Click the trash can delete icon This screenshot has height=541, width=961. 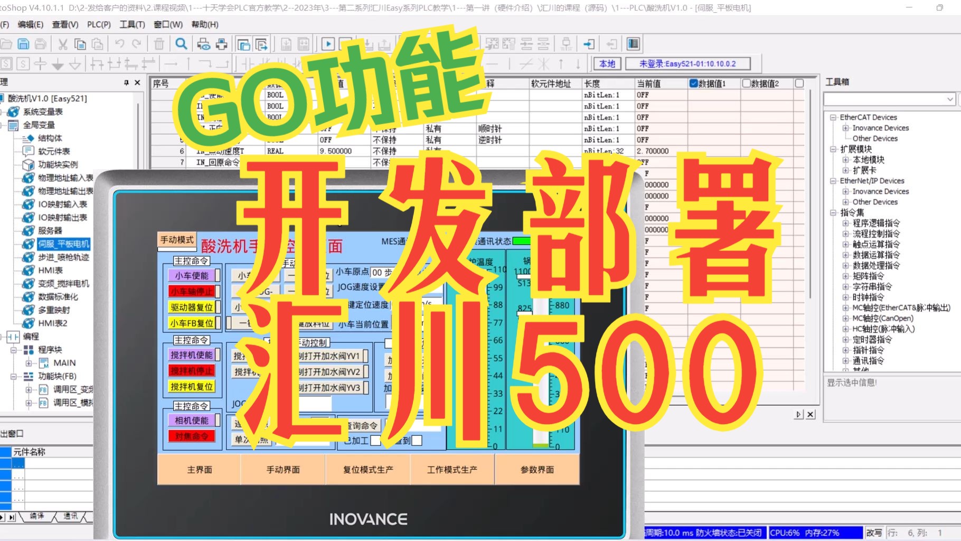[159, 44]
